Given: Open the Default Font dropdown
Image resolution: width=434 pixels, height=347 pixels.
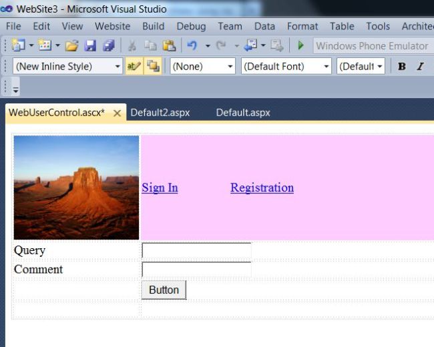Looking at the screenshot, I should [x=286, y=66].
